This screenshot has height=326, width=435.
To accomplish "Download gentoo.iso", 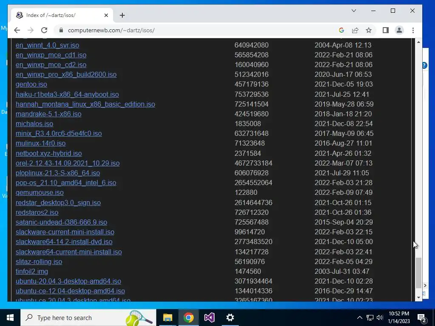I will tap(31, 84).
